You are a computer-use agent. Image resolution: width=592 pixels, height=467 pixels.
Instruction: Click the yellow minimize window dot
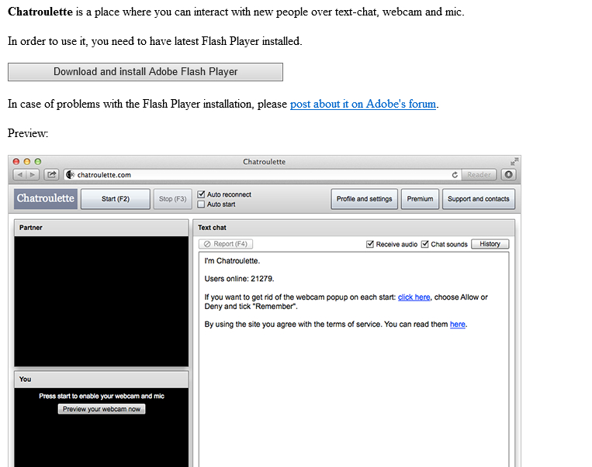(x=27, y=161)
